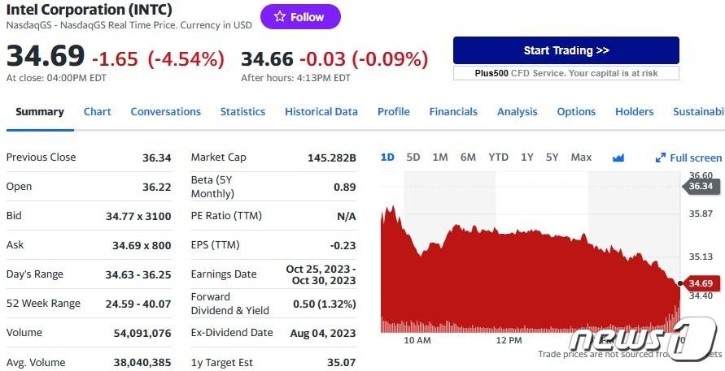This screenshot has width=725, height=371.
Task: Click the Full screen link text
Action: (696, 158)
